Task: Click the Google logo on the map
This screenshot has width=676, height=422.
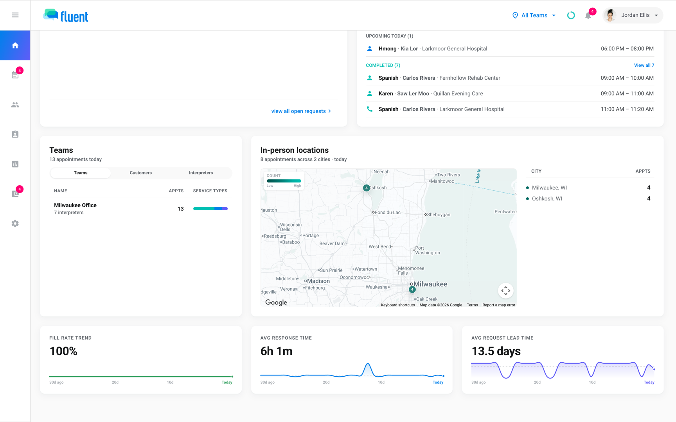Action: (x=276, y=302)
